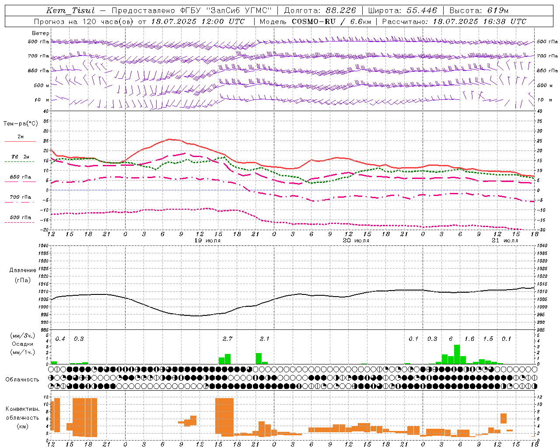
Task: Click the '1.5' precipitation total value
Action: pos(488,339)
